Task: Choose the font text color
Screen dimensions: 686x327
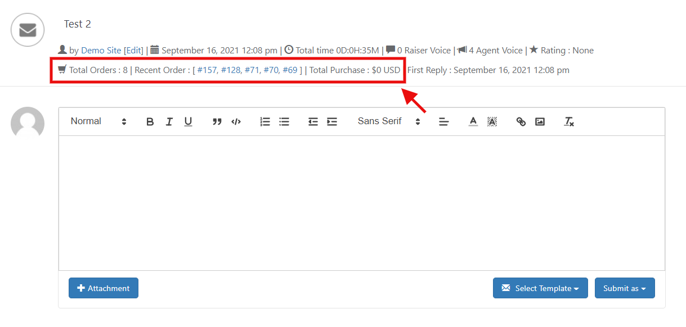Action: point(473,121)
